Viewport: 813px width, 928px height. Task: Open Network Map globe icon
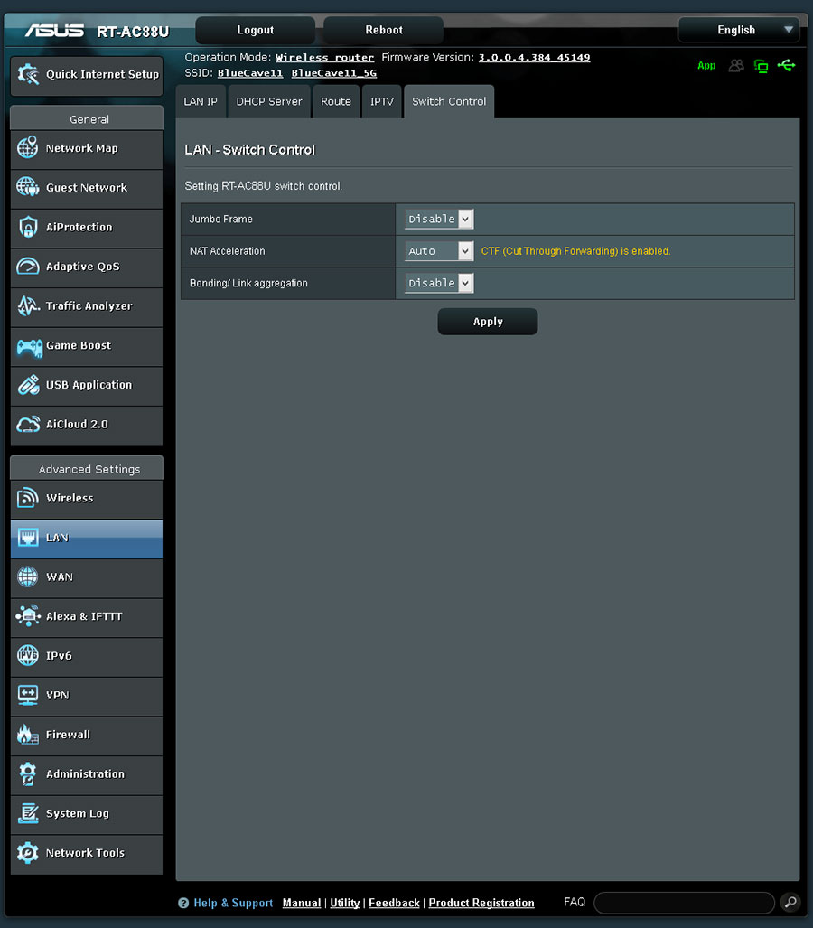[x=27, y=148]
